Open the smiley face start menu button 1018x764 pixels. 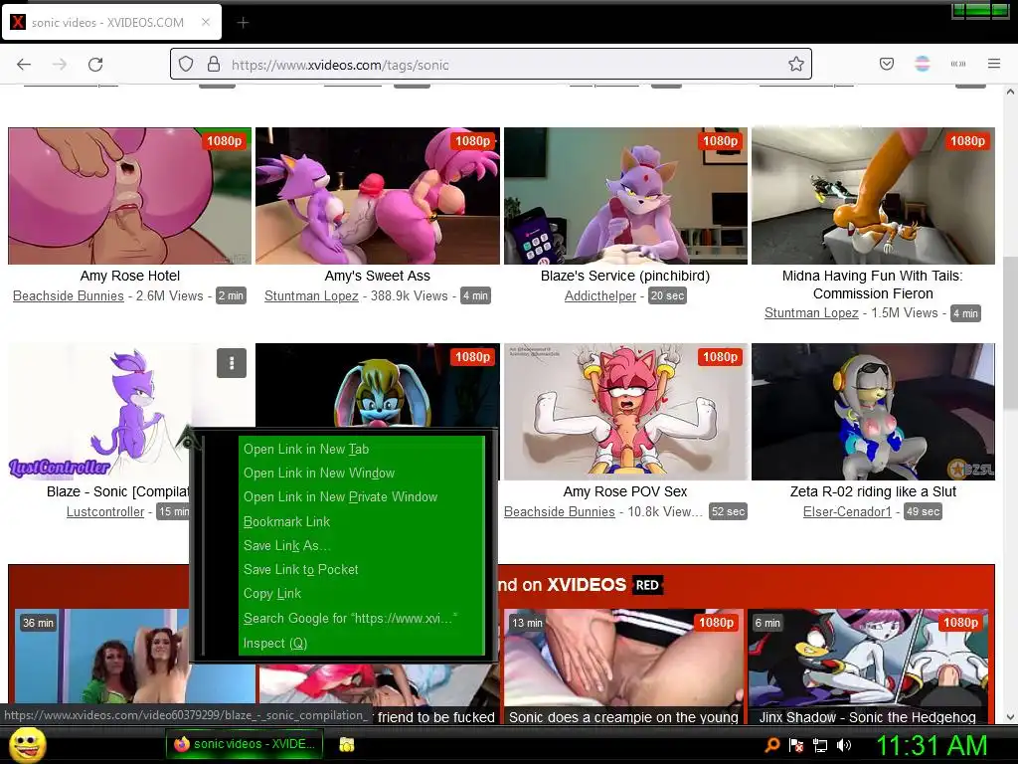(27, 744)
